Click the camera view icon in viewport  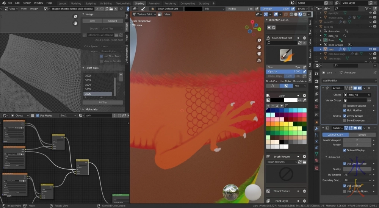point(259,53)
